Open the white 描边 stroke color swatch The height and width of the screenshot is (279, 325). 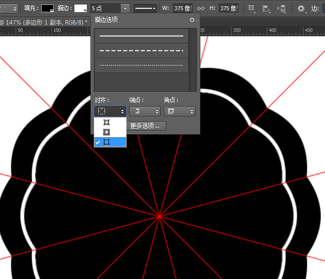tap(81, 8)
